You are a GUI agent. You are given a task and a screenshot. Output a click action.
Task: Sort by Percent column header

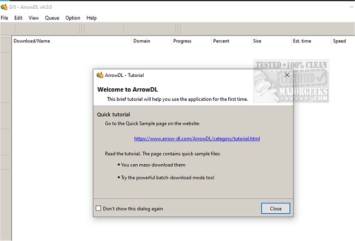pos(231,41)
